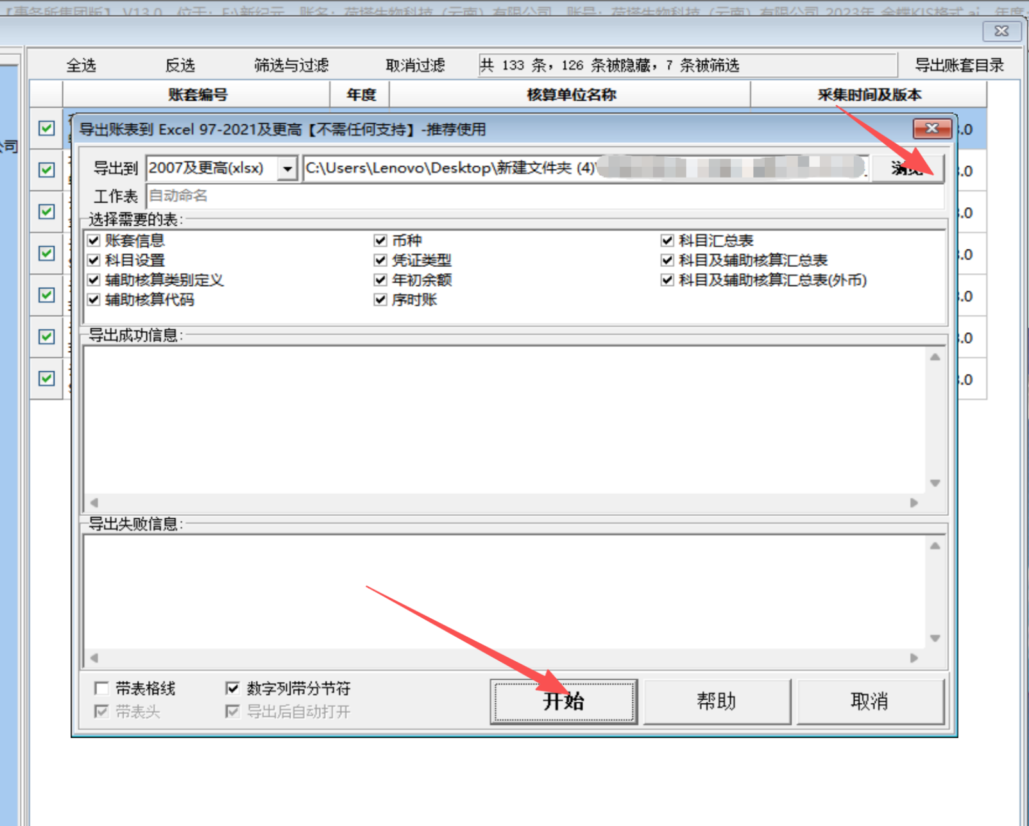Uncheck the 账套信息 table checkbox
This screenshot has width=1029, height=826.
point(94,240)
